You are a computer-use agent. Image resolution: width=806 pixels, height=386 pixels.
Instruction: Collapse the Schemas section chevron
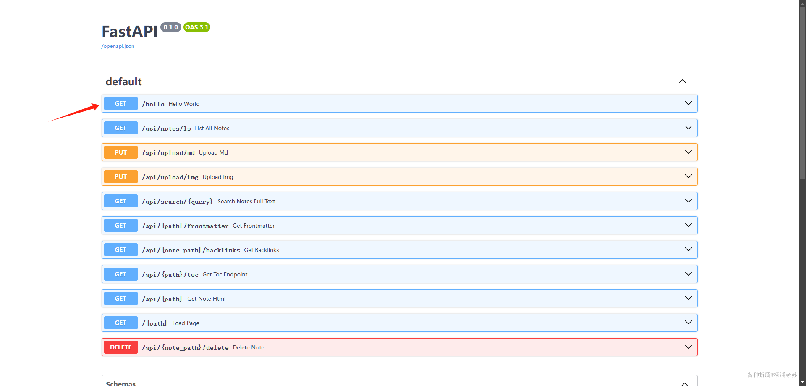pyautogui.click(x=685, y=383)
